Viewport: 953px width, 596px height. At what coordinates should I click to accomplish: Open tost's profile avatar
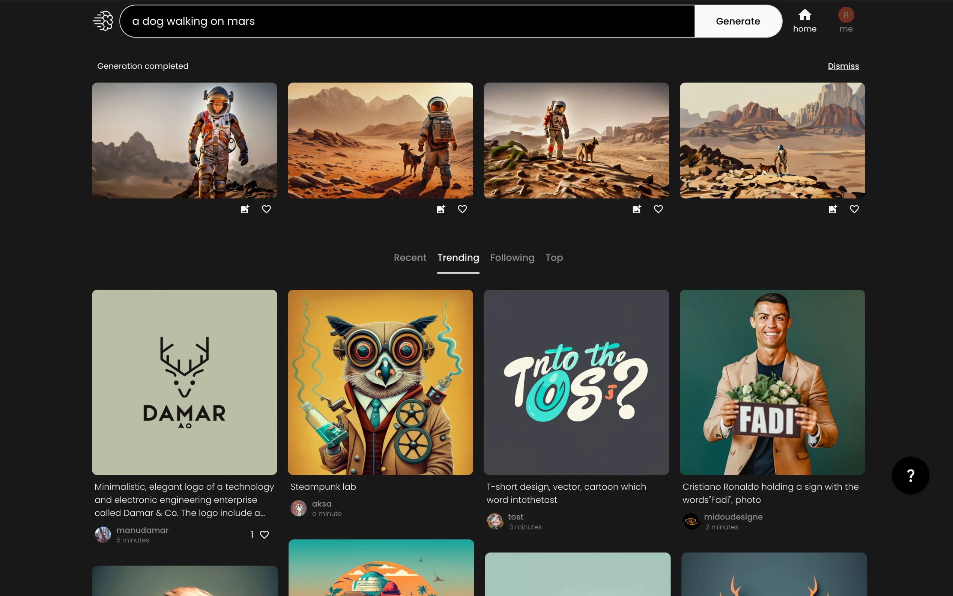coord(495,522)
